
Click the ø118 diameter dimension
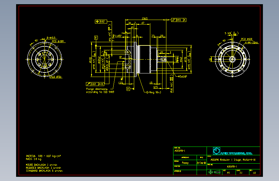point(90,60)
